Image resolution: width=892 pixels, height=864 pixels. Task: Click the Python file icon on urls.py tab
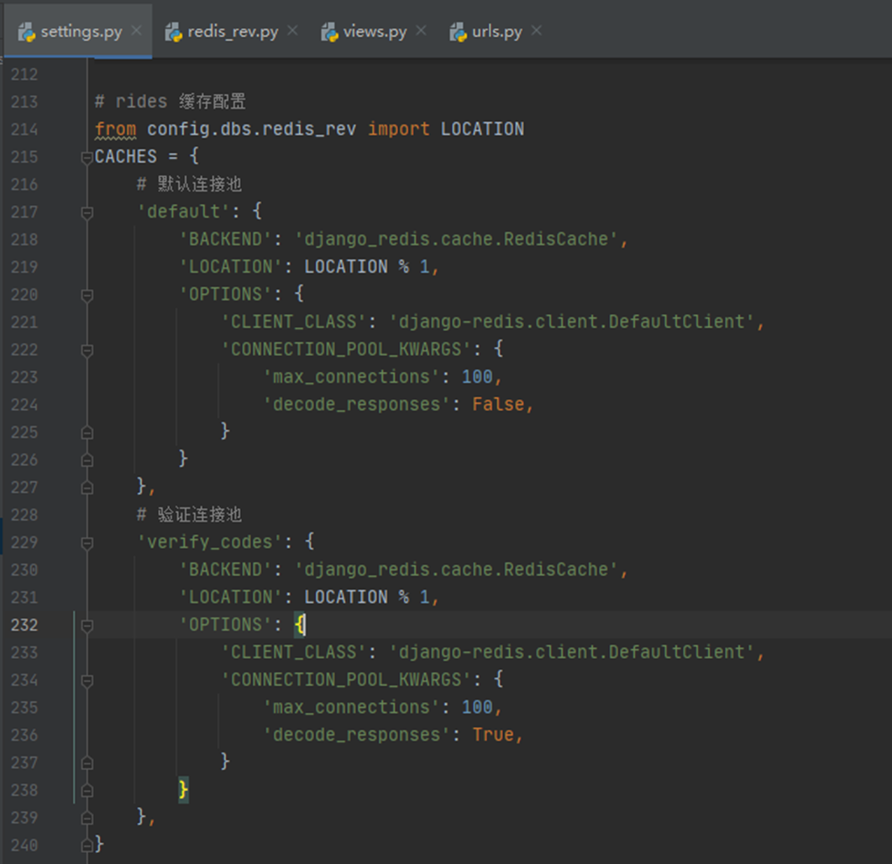pos(458,32)
